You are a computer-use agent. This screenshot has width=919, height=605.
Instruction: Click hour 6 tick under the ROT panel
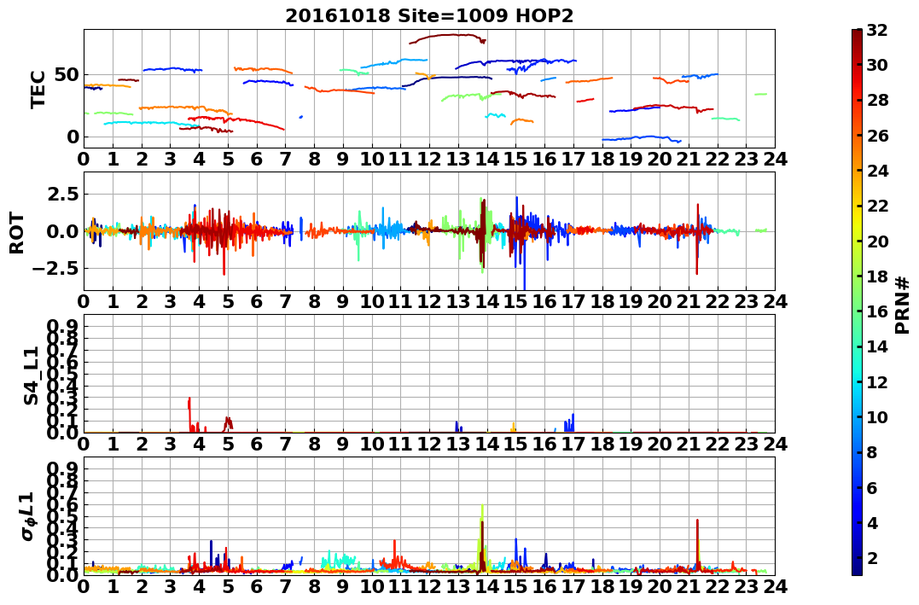coord(257,301)
